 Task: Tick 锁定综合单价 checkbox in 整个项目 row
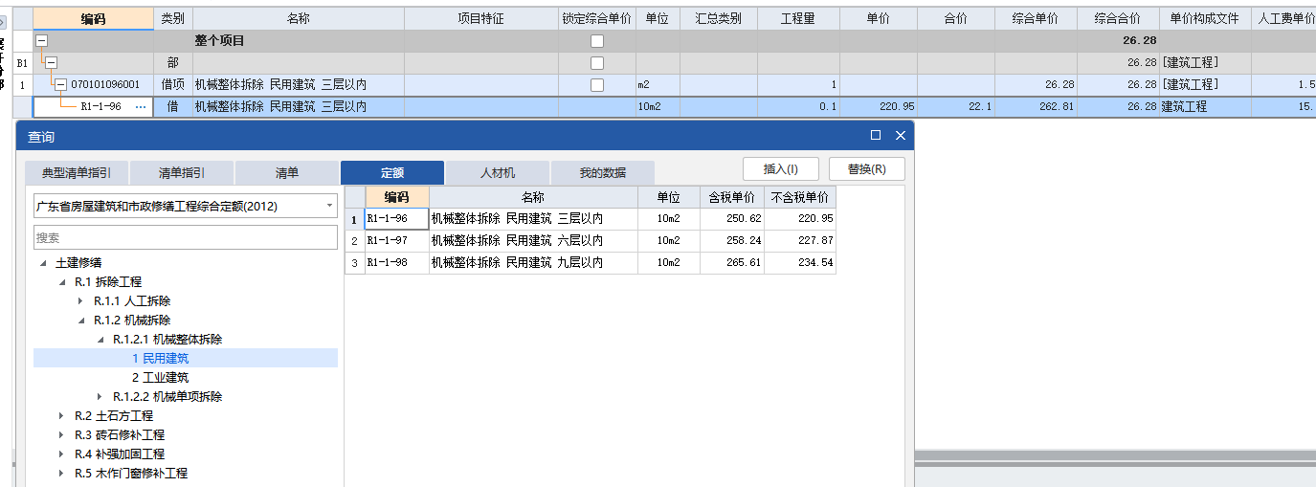[597, 41]
